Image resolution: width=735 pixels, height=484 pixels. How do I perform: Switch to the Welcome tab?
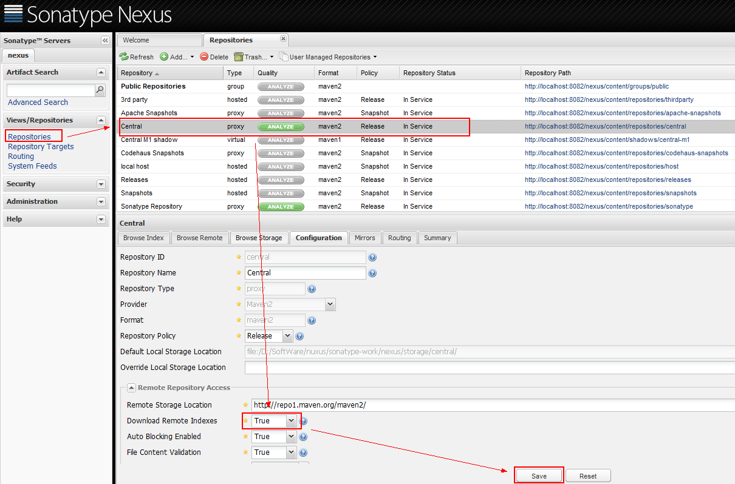point(159,40)
